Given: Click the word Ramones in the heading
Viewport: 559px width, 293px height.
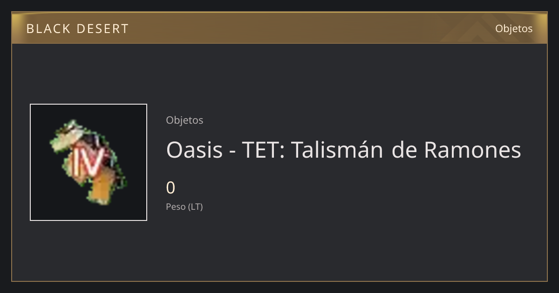Looking at the screenshot, I should [472, 150].
